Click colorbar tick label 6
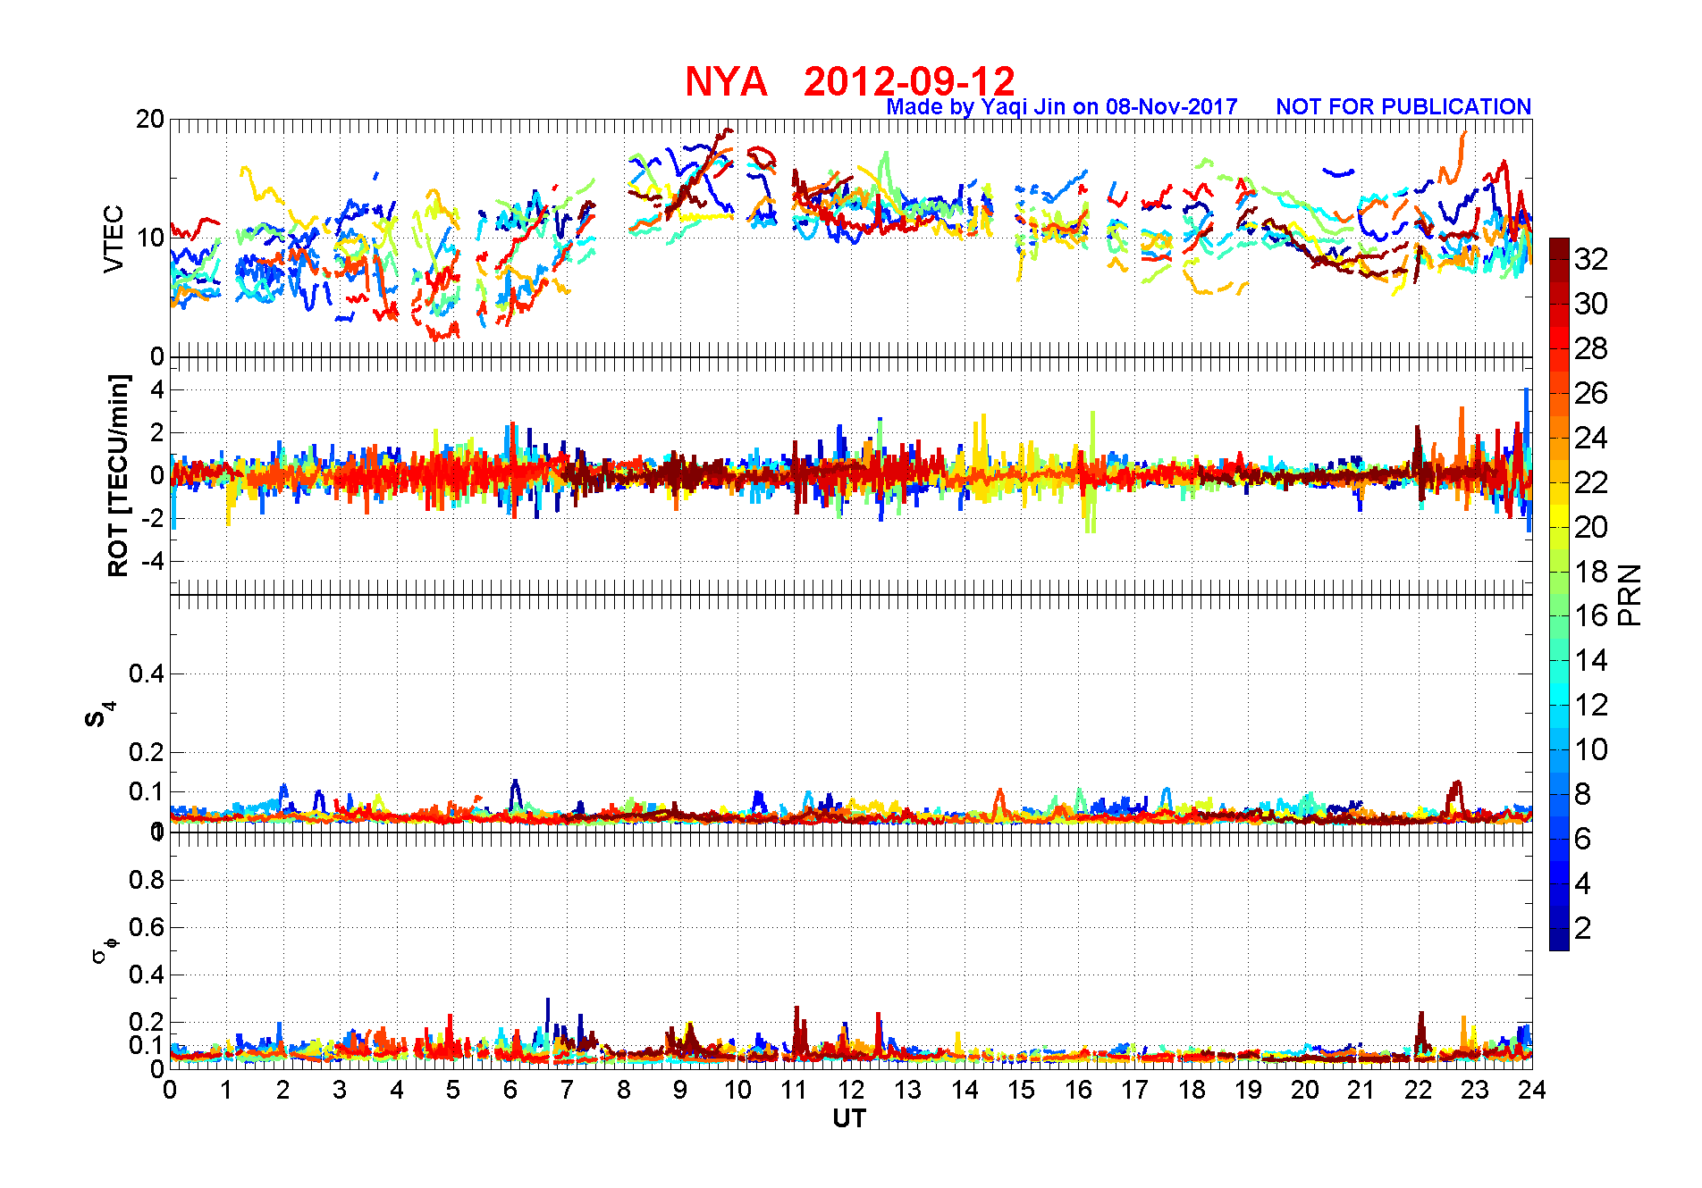 (1583, 839)
